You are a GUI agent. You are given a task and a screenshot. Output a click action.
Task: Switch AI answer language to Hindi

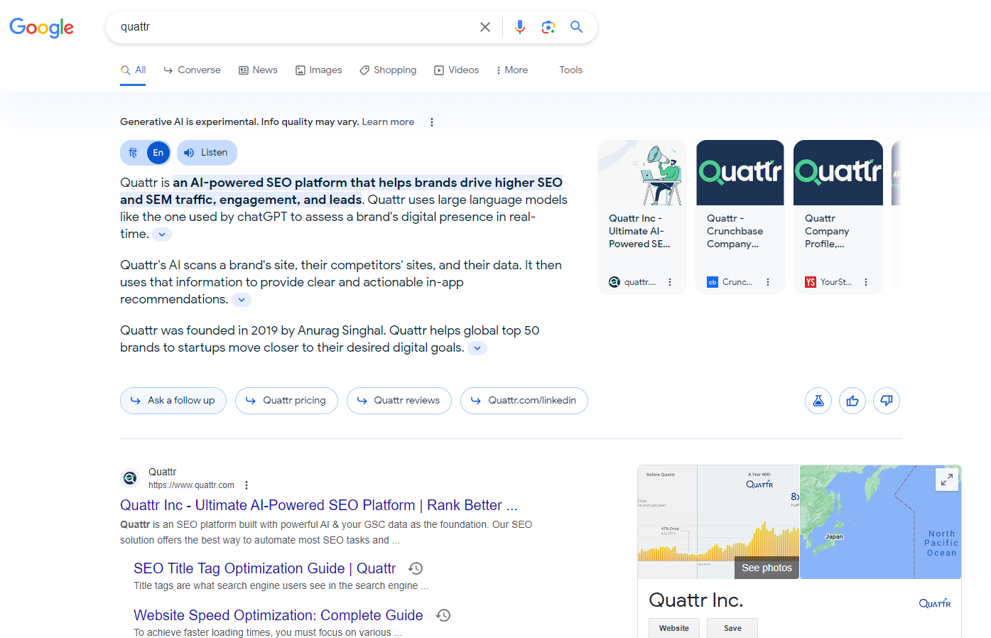click(133, 153)
